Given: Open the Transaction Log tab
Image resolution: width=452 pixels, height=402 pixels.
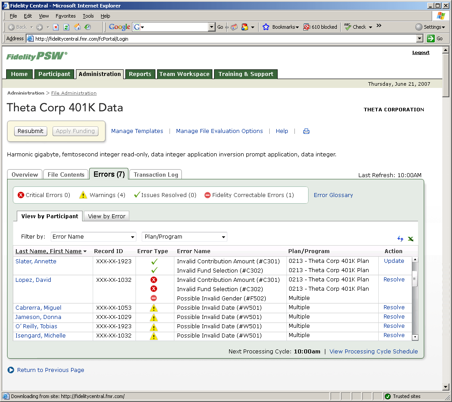Looking at the screenshot, I should pos(156,174).
